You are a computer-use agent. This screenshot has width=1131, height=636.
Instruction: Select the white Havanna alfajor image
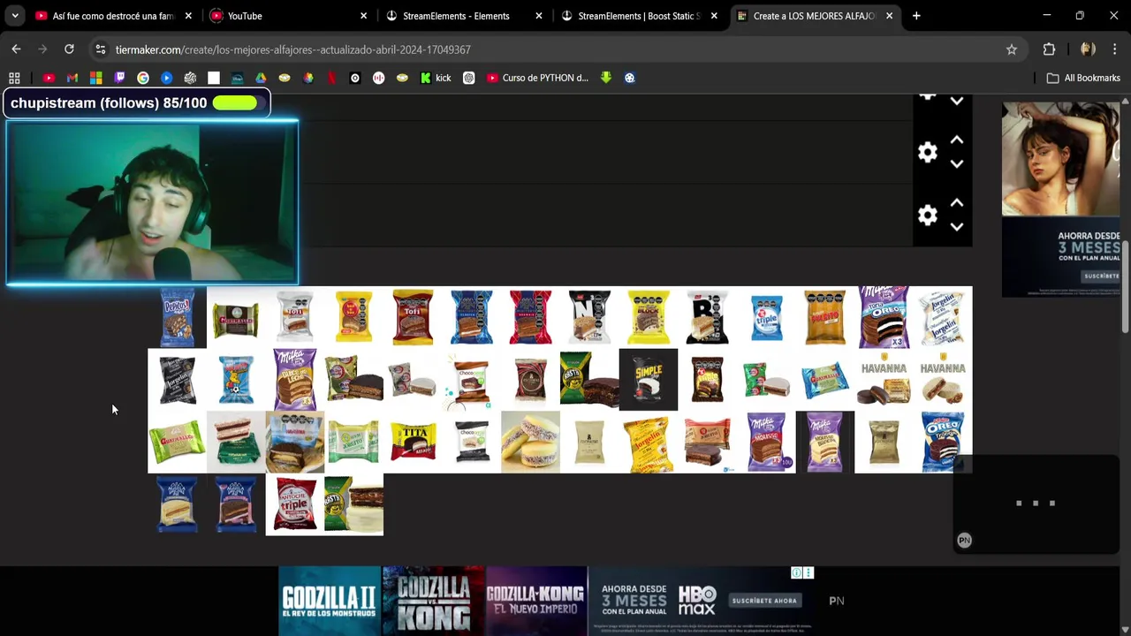pos(943,380)
